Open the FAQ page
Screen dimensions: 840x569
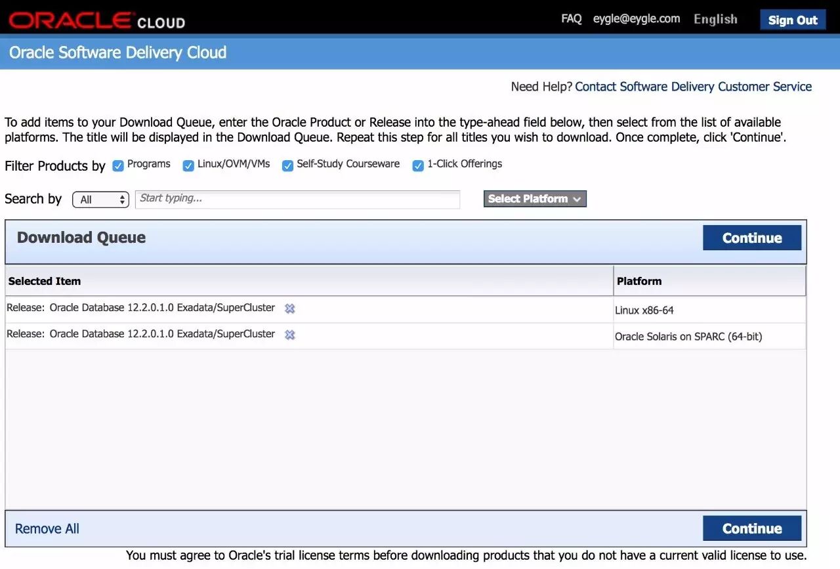pos(572,19)
